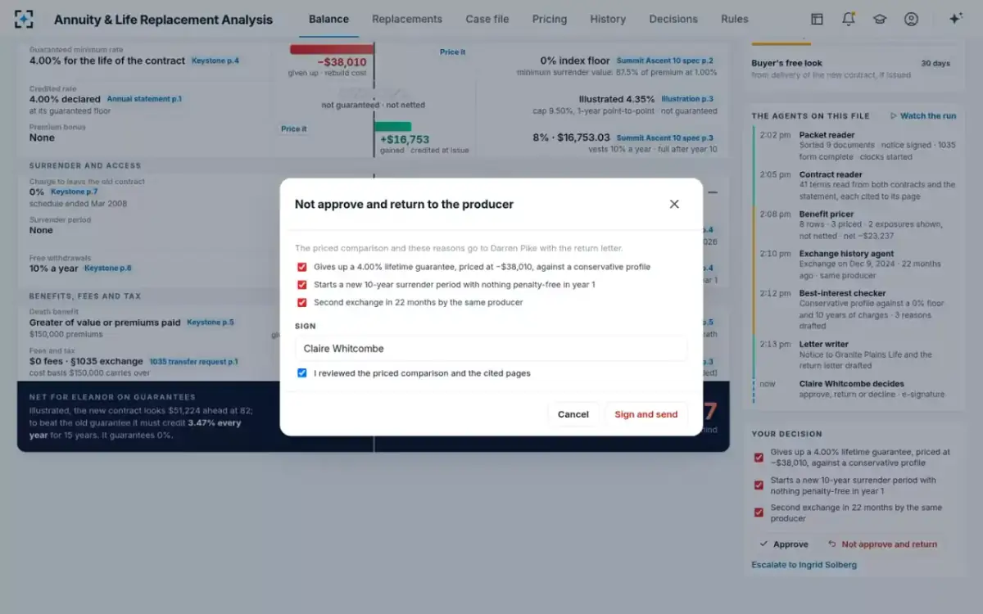Screen dimensions: 983x614
Task: Open the Keystone p.7 citation
Action: [75, 192]
